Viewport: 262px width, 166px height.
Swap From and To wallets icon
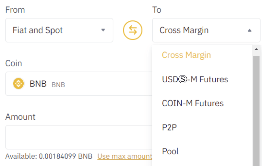point(133,30)
